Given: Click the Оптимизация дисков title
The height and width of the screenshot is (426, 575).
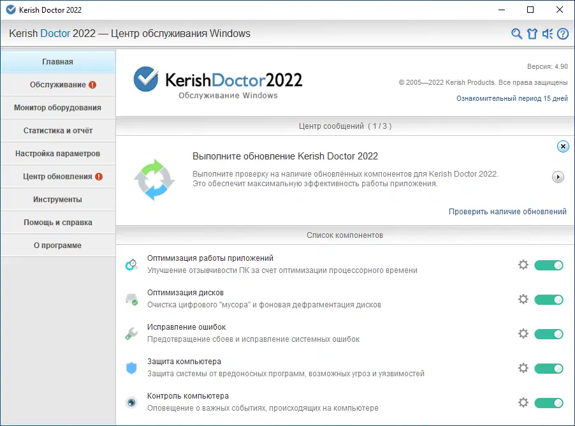Looking at the screenshot, I should [x=186, y=293].
